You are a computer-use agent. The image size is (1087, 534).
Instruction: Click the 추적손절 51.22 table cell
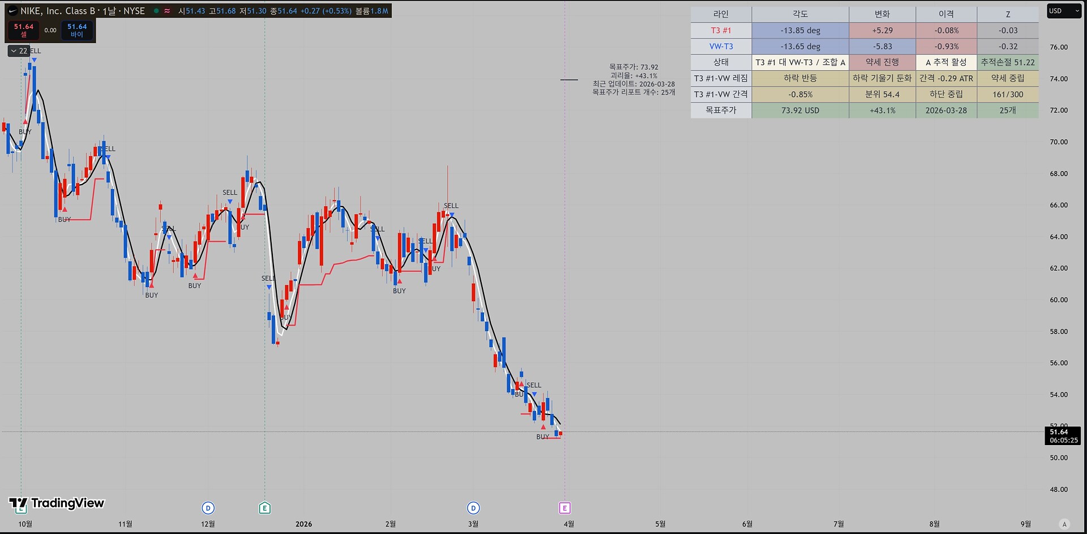pos(1007,62)
